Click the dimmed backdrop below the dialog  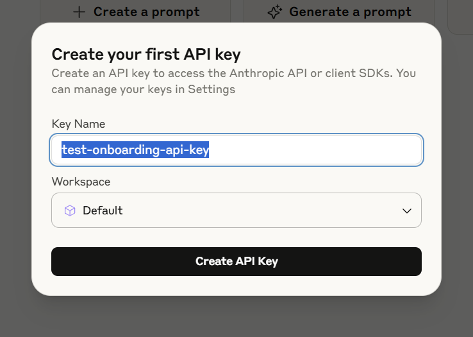point(236,318)
